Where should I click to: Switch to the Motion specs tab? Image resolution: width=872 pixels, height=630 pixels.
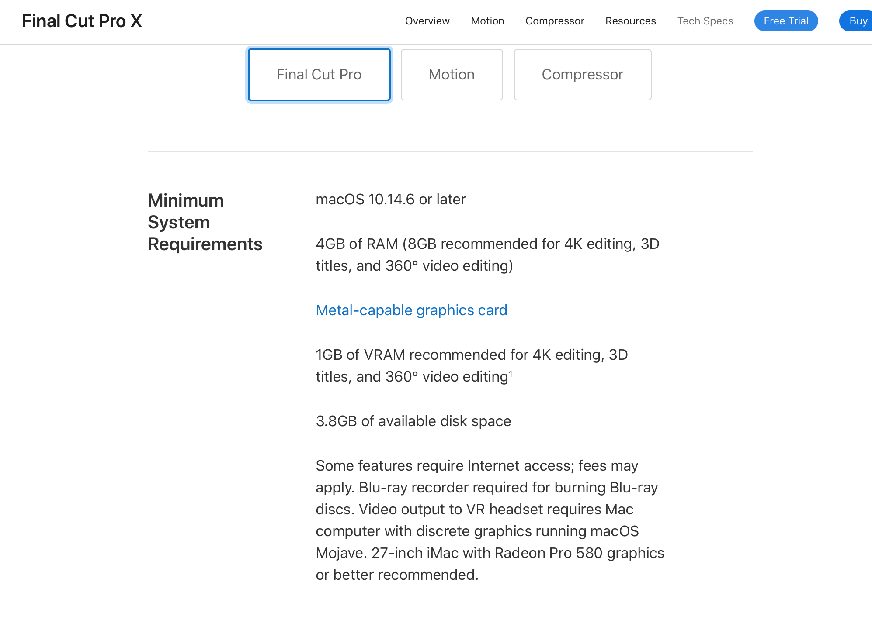click(452, 75)
